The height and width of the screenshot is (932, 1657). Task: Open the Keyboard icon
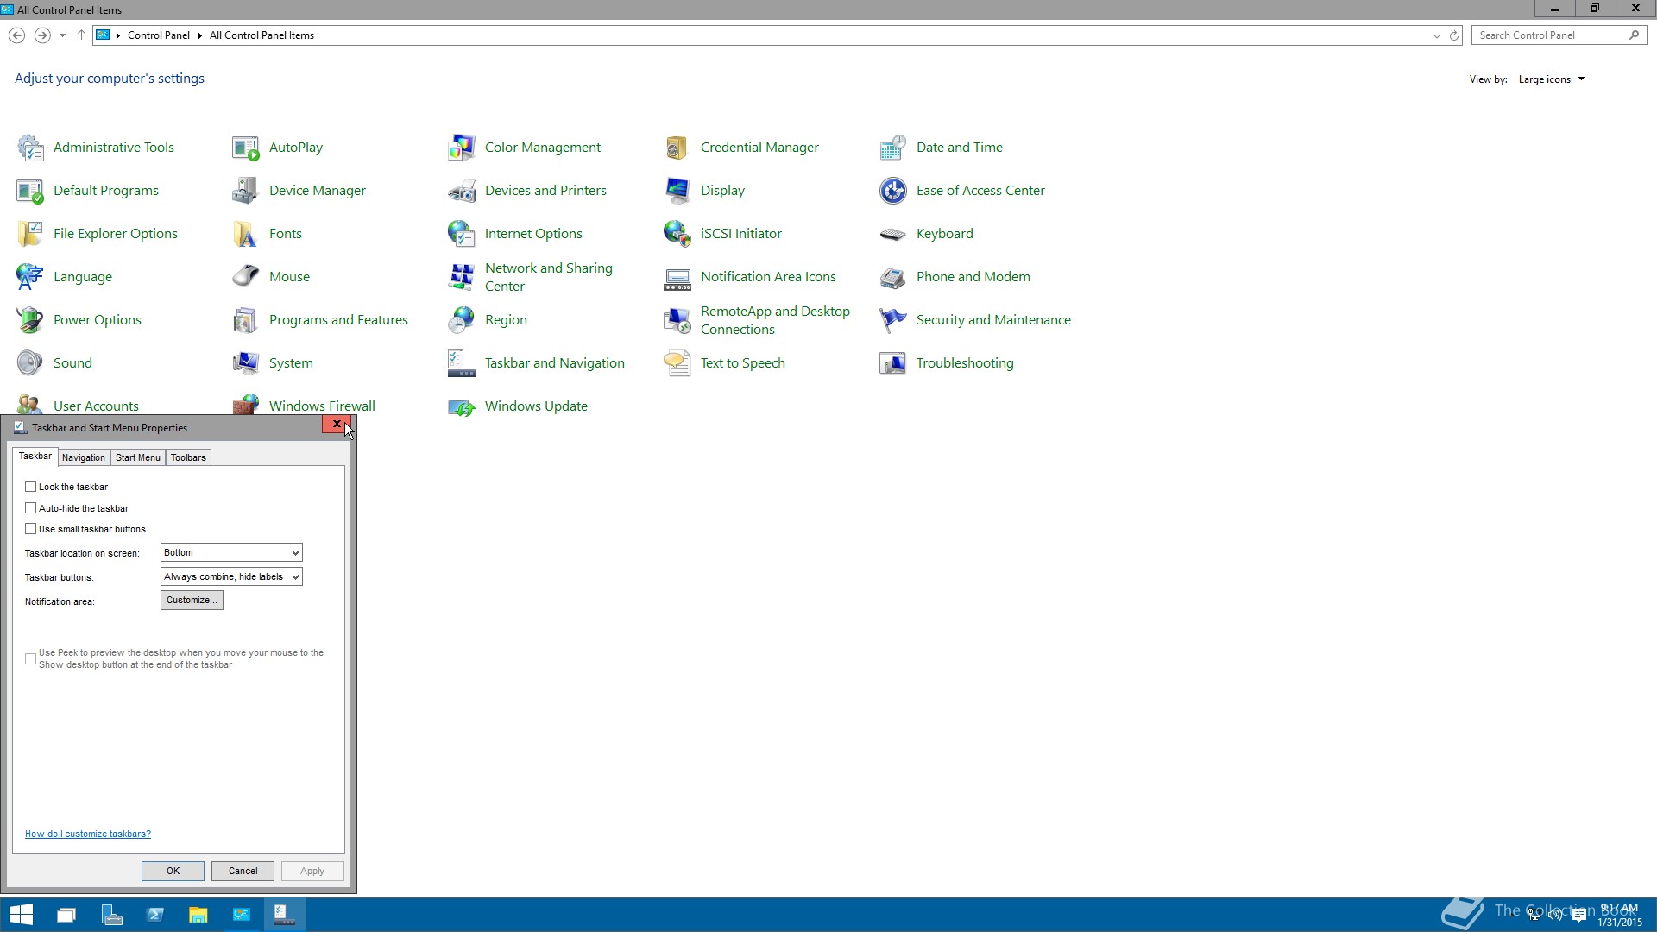[893, 234]
